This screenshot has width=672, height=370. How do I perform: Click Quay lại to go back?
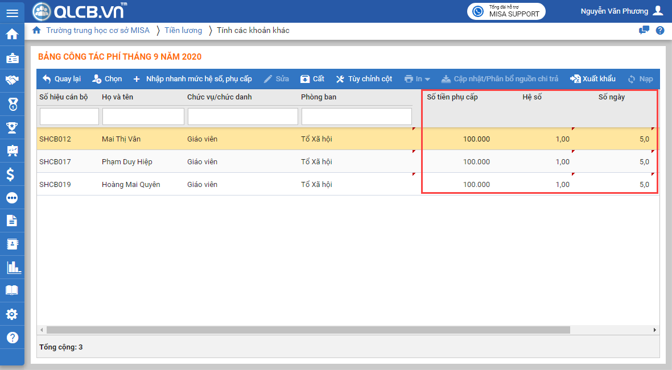(61, 79)
